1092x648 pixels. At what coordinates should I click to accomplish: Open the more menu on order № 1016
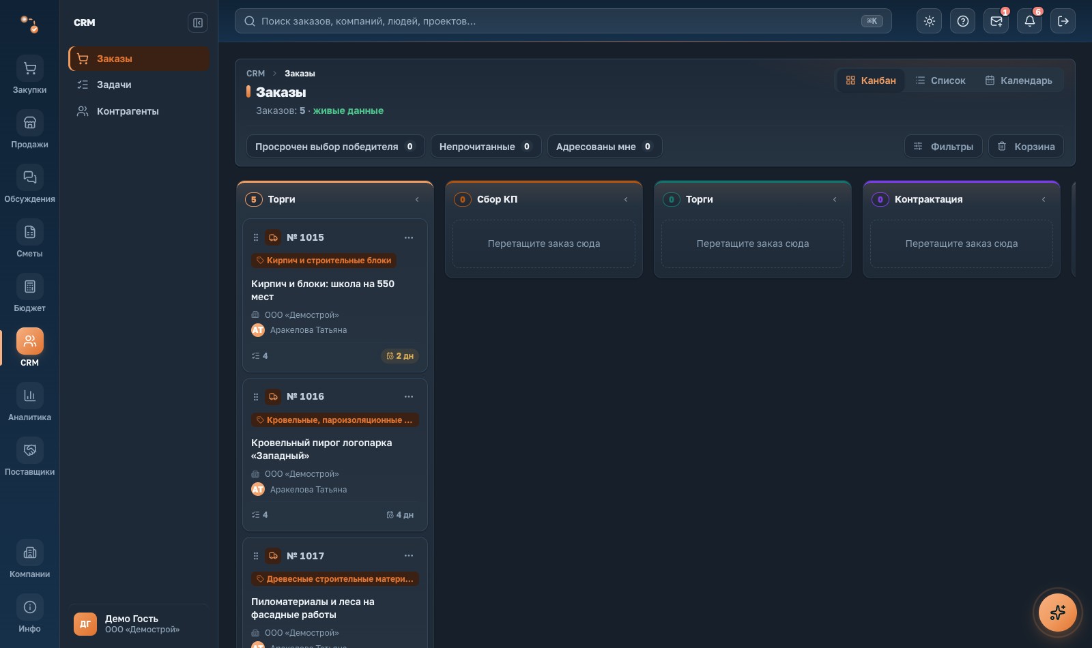coord(409,396)
